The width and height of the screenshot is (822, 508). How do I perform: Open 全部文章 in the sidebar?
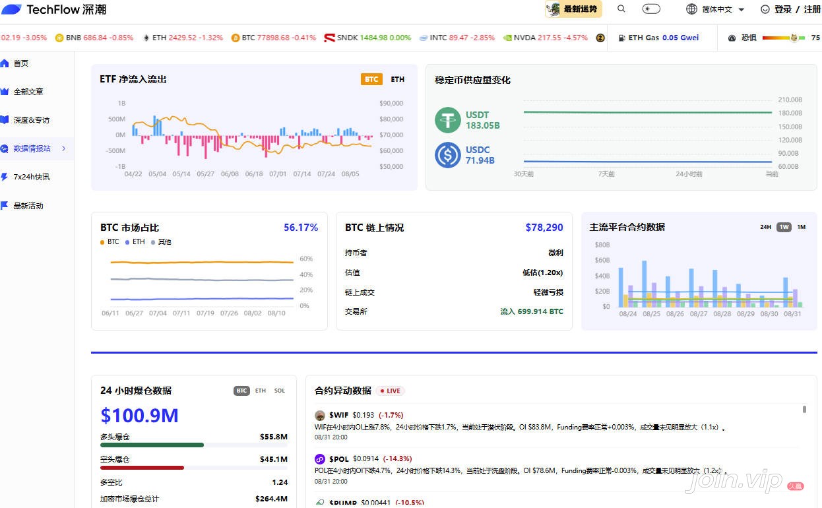28,92
